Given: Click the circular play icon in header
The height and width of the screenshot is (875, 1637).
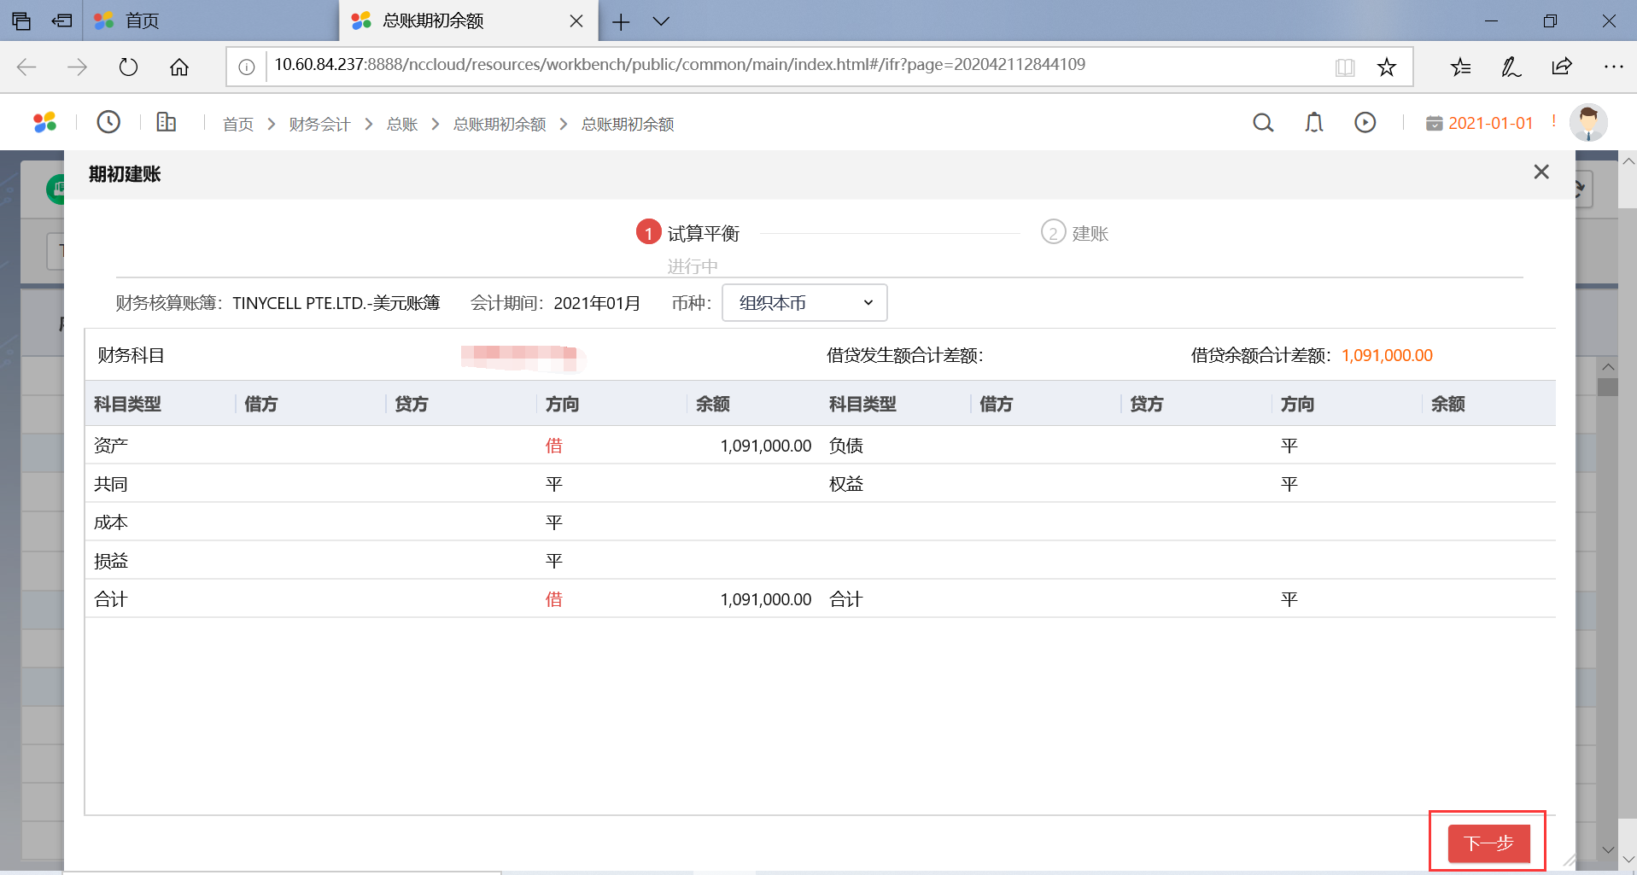Looking at the screenshot, I should (1365, 123).
